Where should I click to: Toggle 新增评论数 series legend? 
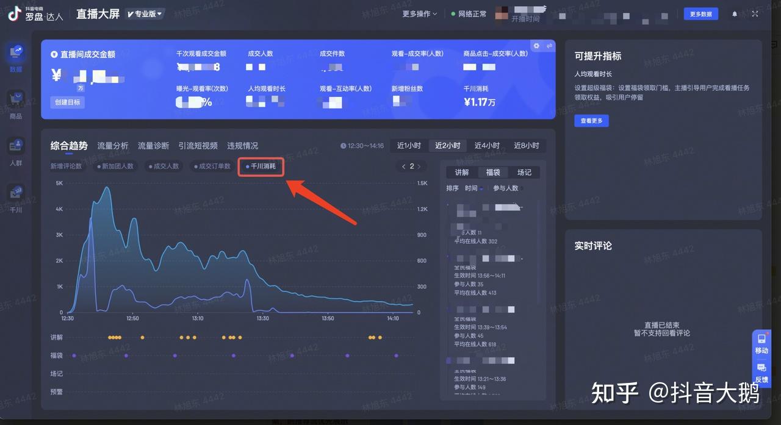click(66, 166)
